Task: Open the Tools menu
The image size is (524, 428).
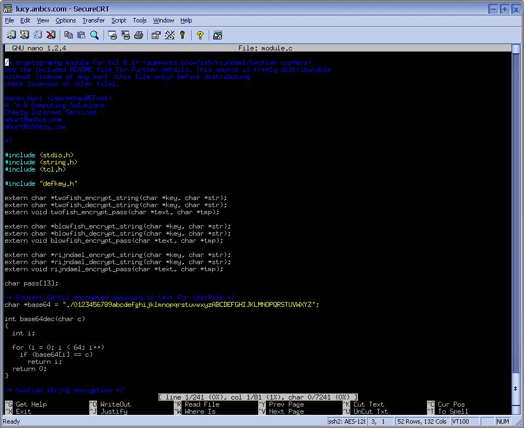Action: [140, 20]
